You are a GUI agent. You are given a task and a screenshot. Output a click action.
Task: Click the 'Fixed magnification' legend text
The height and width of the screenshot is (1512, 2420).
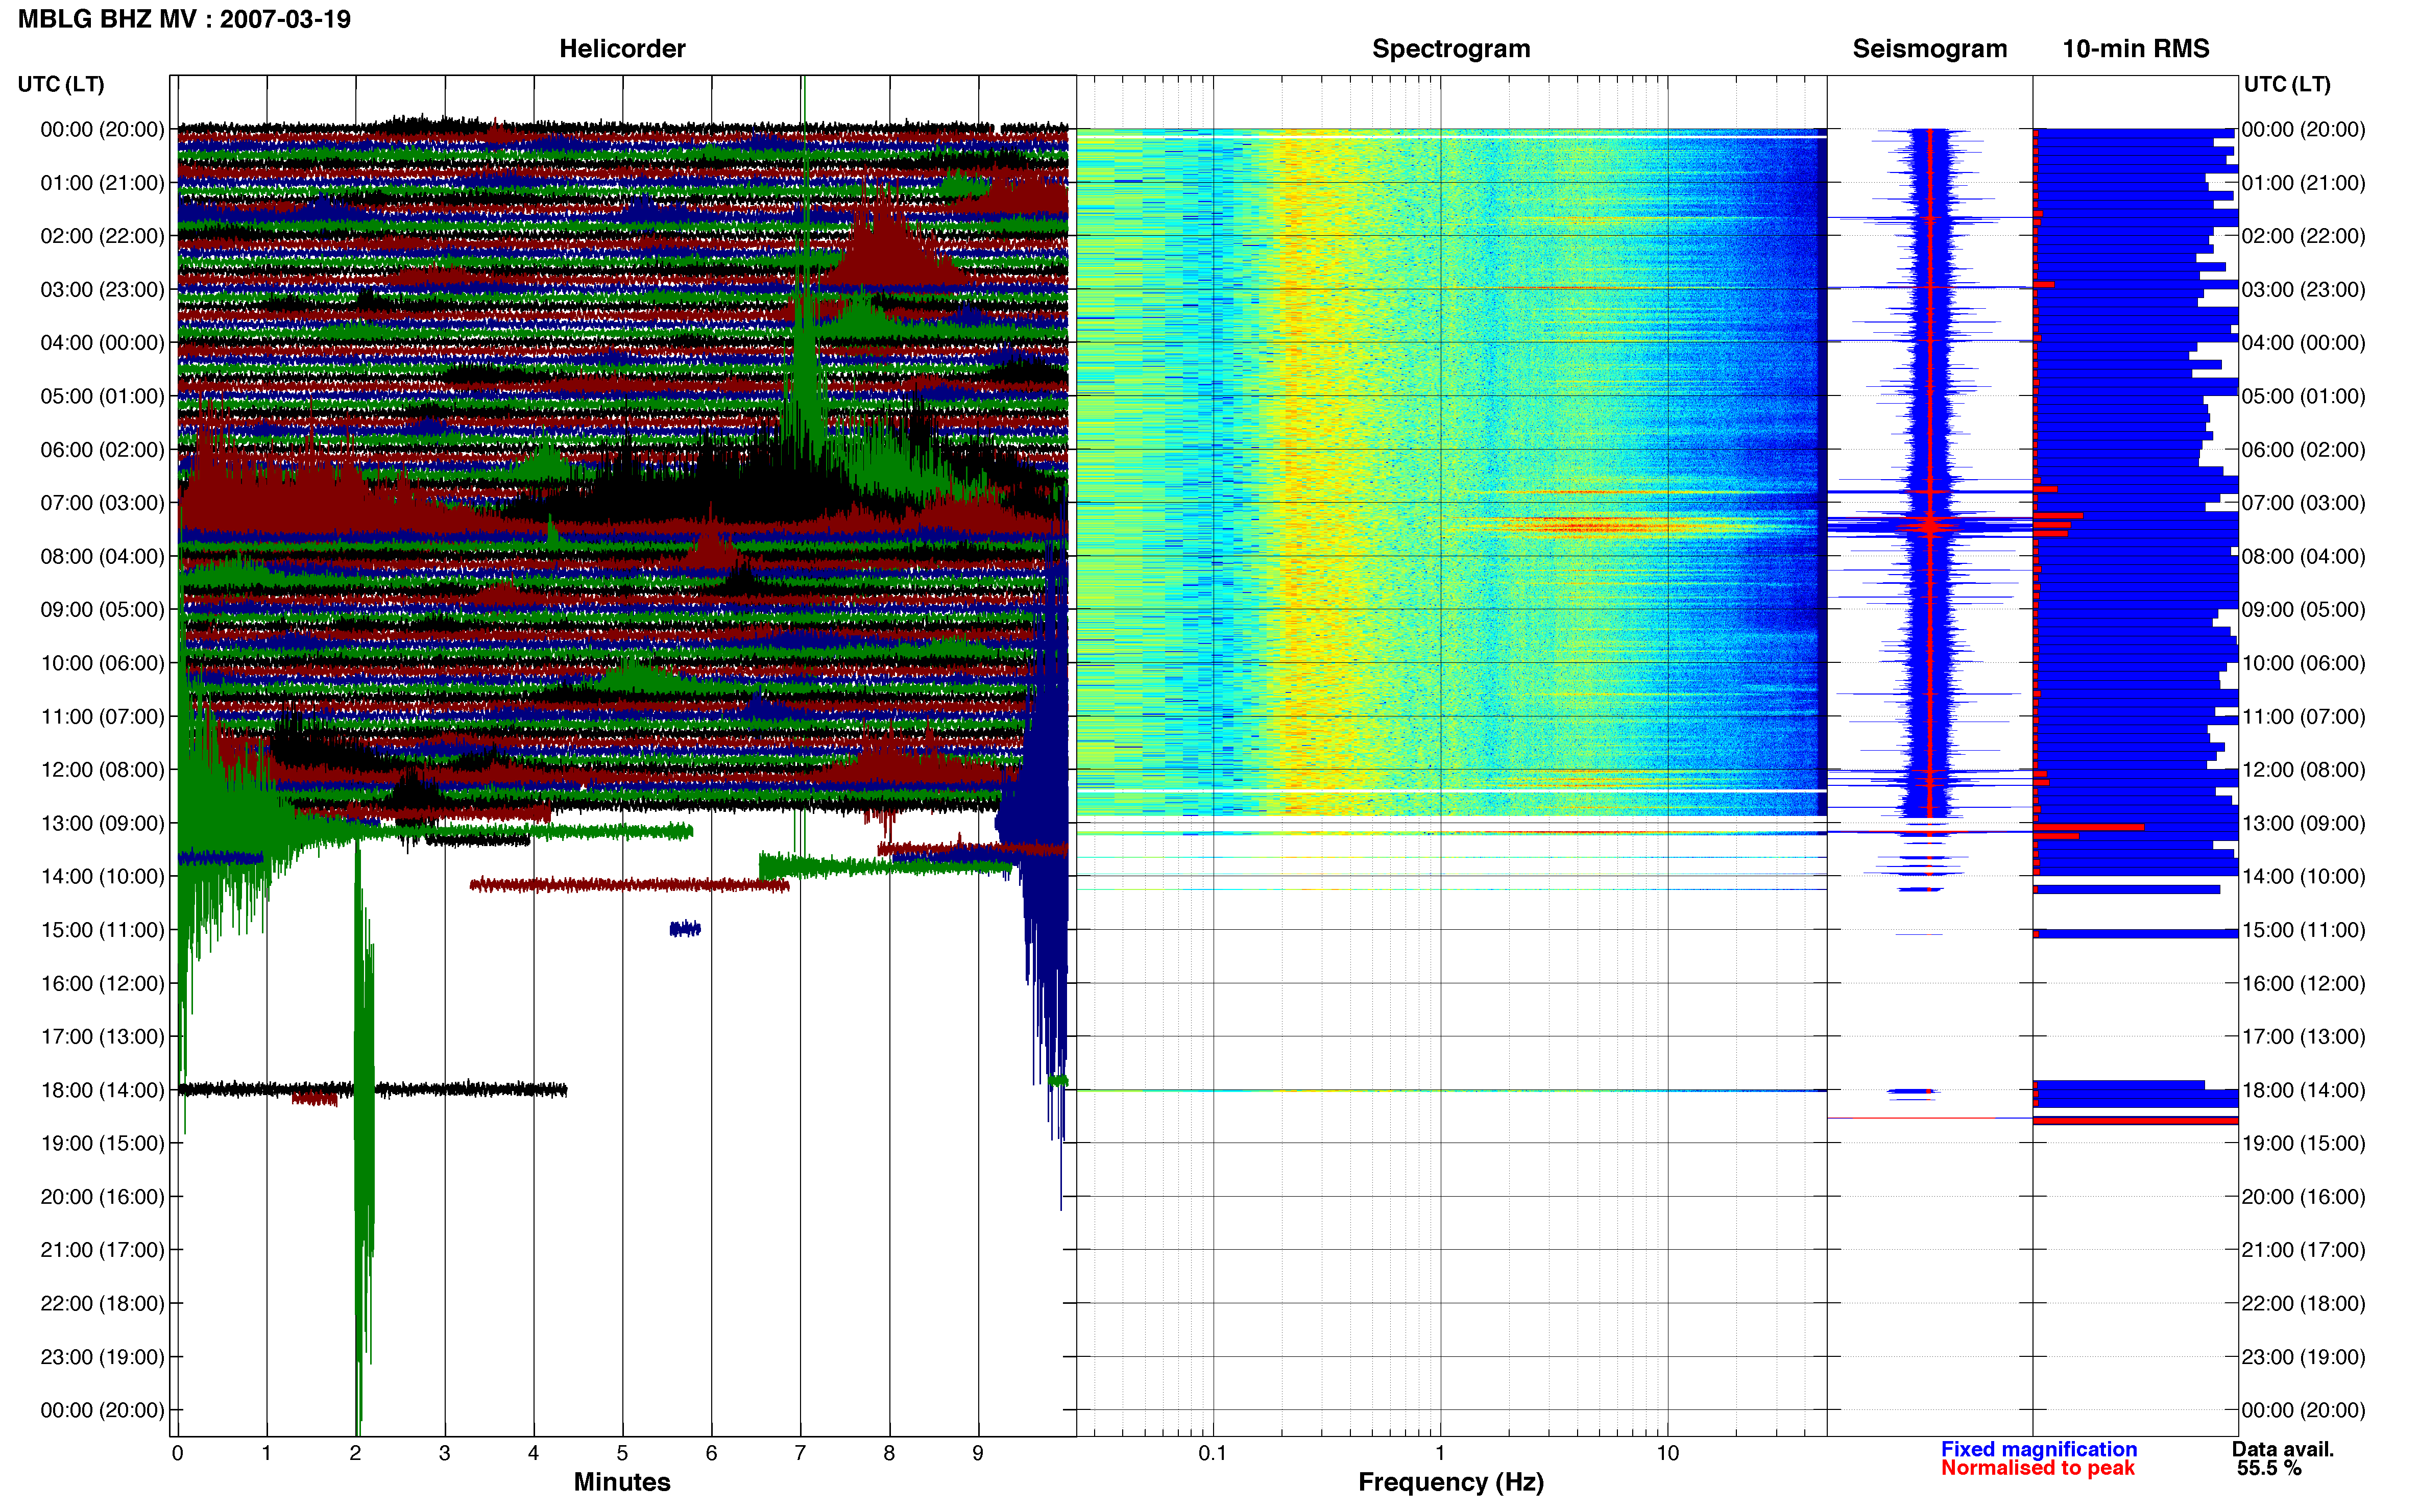coord(2039,1449)
